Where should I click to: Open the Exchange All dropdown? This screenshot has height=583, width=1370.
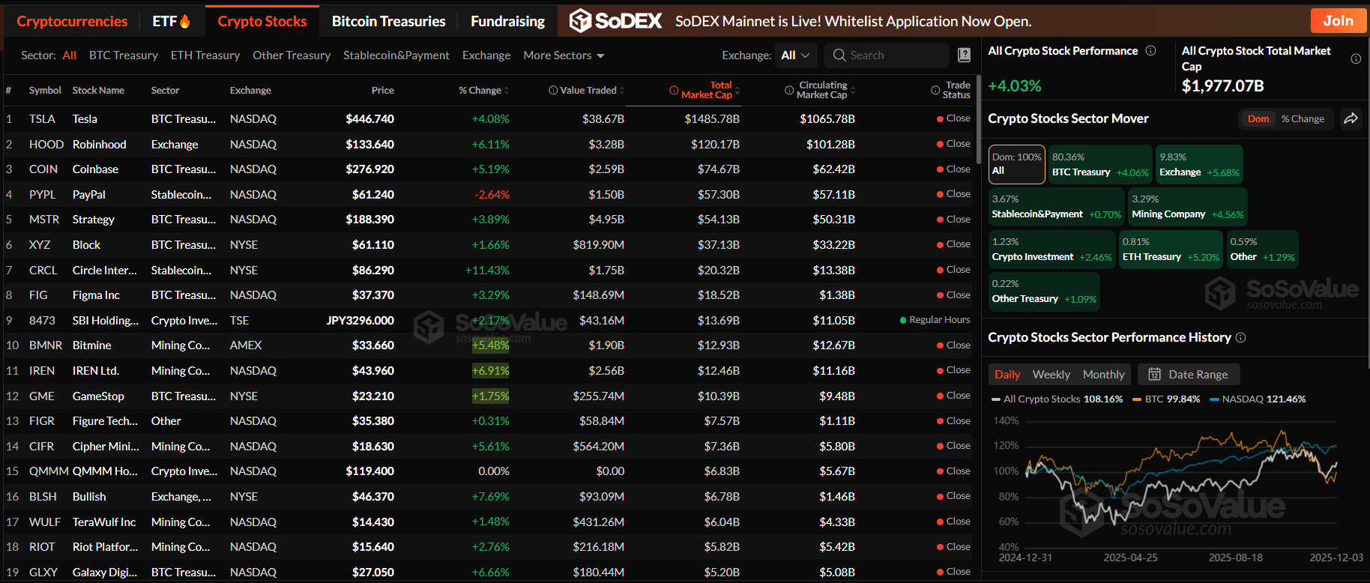click(795, 55)
